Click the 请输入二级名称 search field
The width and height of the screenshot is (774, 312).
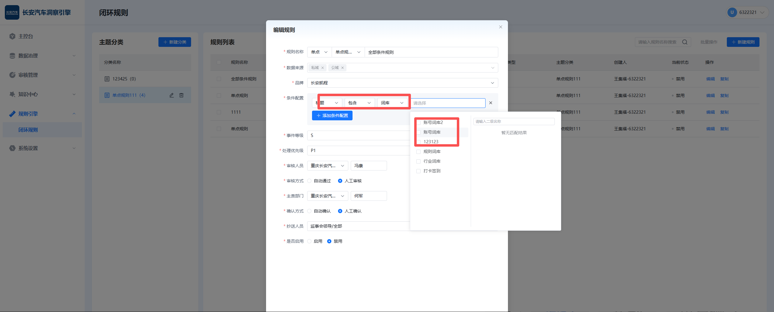pyautogui.click(x=514, y=122)
